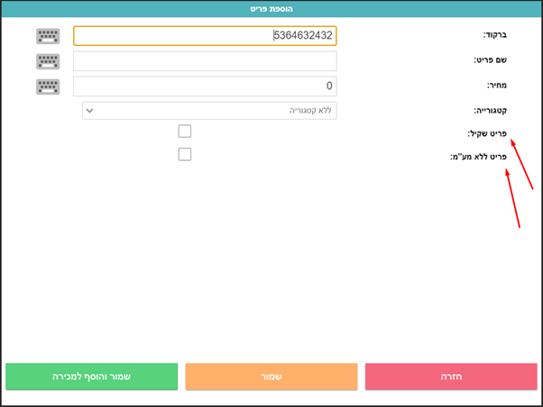Click the green שמור והוסף למכירה button
This screenshot has height=407, width=543.
tap(92, 377)
